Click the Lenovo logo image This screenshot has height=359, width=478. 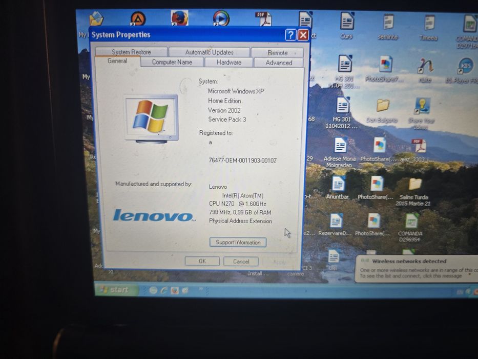point(154,215)
